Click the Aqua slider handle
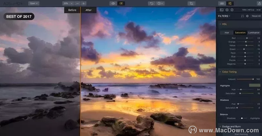Image resolution: width=262 pixels, height=136 pixels. click(245, 53)
